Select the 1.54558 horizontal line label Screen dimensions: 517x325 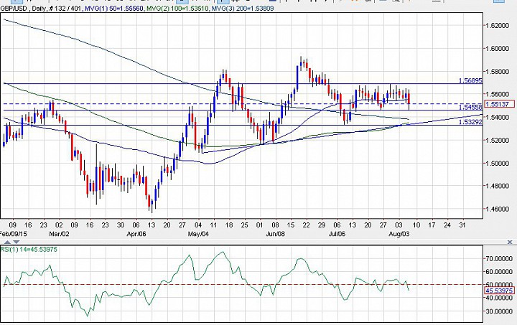470,107
